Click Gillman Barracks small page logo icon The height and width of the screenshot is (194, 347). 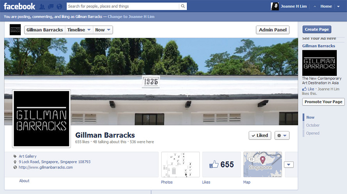tap(15, 30)
